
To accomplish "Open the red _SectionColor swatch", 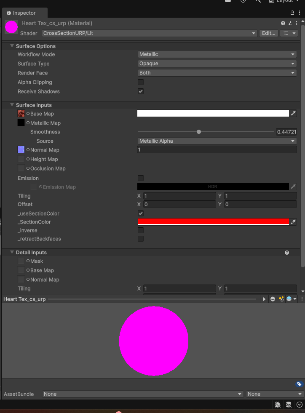I will coord(213,222).
